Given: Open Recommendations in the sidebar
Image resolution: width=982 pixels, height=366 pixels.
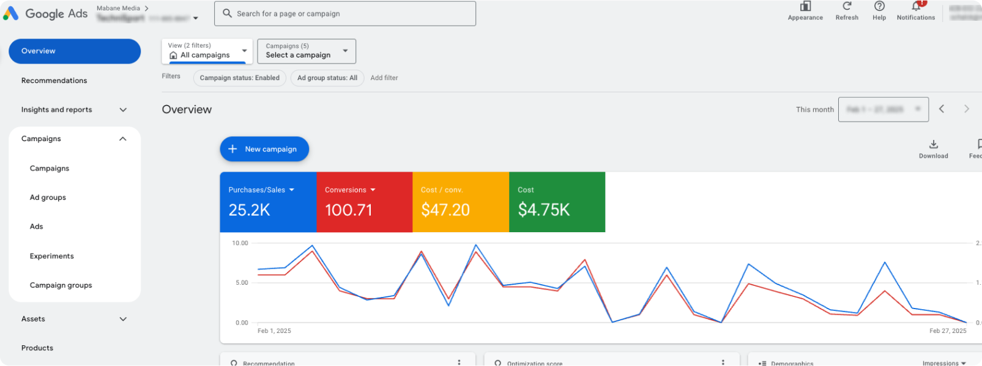Looking at the screenshot, I should pos(54,81).
